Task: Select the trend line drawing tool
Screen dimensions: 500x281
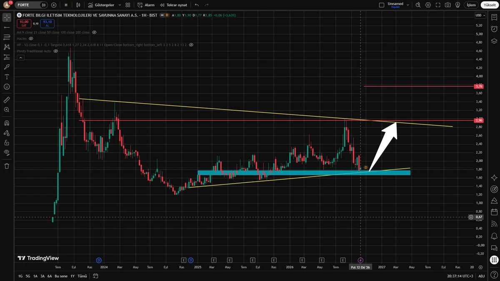Action: (7, 27)
